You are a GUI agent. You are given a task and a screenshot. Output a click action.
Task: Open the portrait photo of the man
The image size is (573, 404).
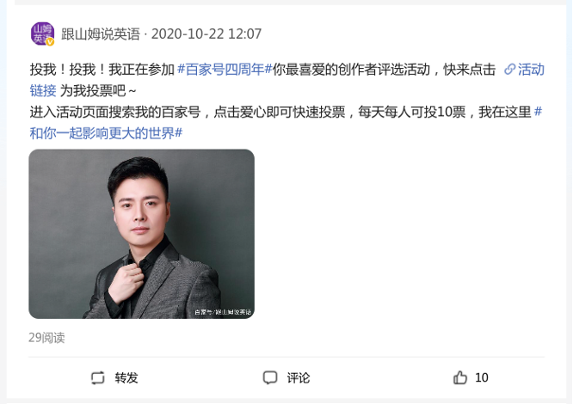141,234
